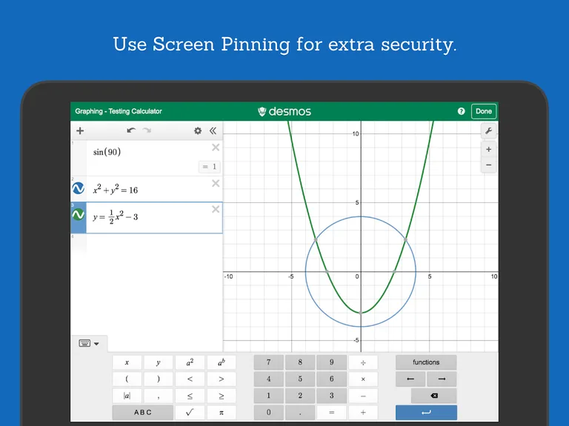
Task: Click the bottom vertex point of parabola
Action: point(361,313)
